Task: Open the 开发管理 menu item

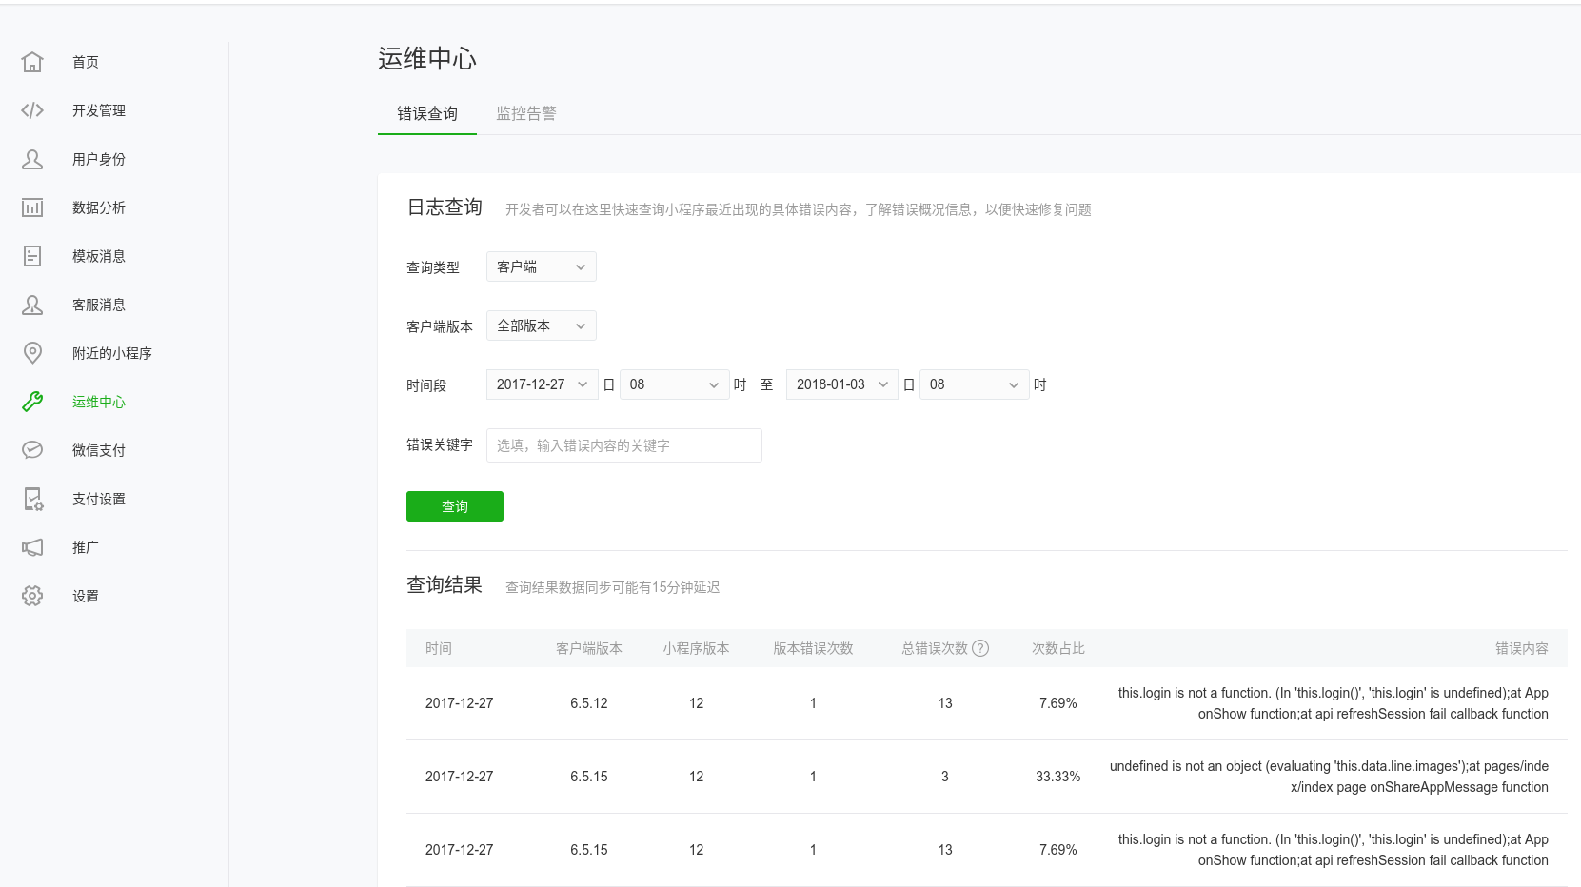Action: pos(99,110)
